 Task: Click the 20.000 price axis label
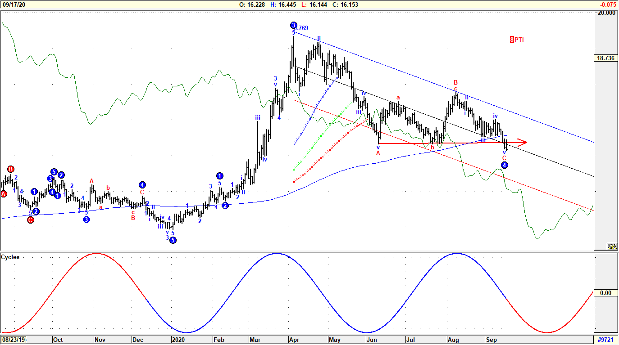pyautogui.click(x=606, y=13)
